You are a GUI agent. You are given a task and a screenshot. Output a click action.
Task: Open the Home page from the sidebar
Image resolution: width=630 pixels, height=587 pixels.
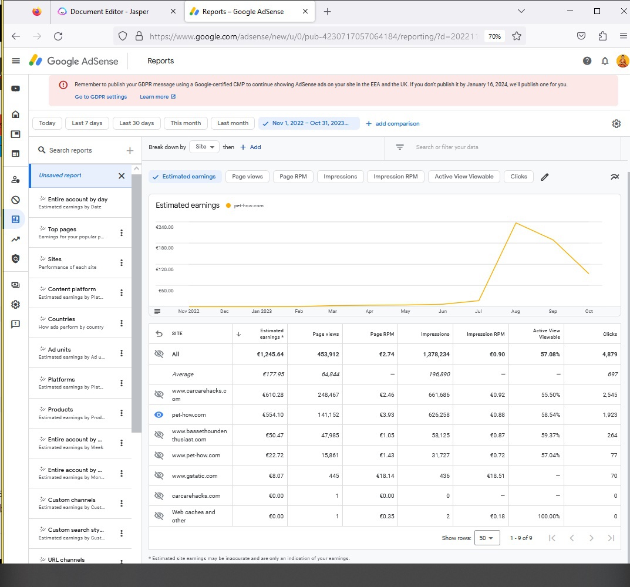point(15,114)
